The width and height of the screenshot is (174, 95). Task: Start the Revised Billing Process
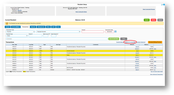(155, 42)
